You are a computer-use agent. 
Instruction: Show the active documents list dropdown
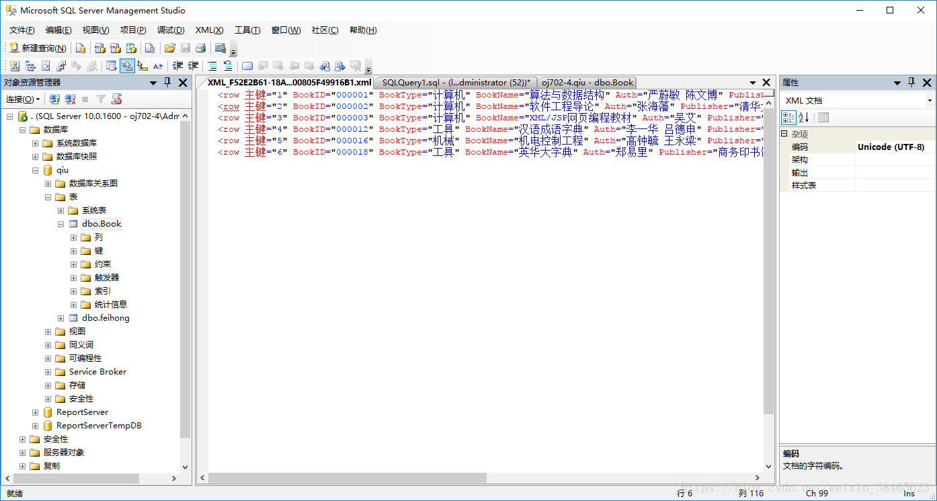point(753,83)
